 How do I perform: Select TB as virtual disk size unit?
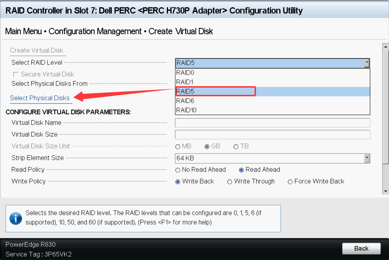(236, 146)
